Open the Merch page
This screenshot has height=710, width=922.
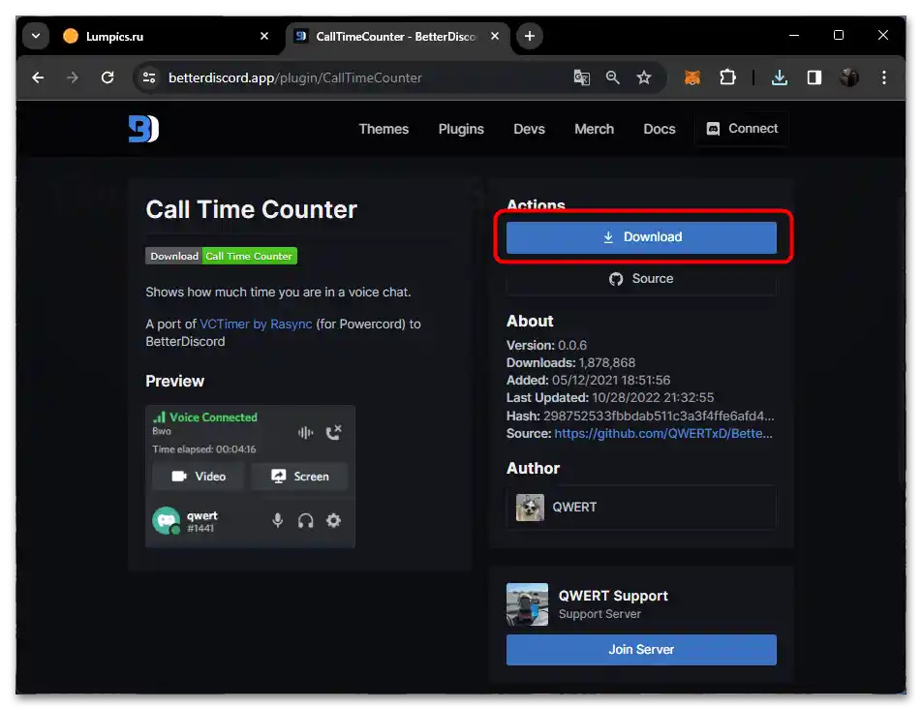[594, 129]
